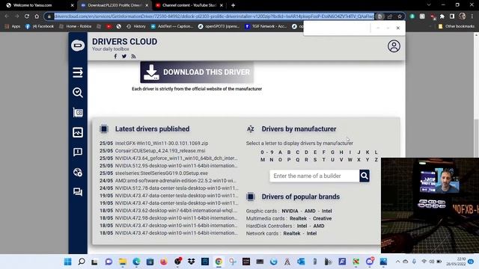Open Drivers Cloud Twitter icon

click(124, 56)
